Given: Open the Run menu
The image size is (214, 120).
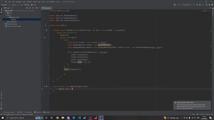Looking at the screenshot, I should tap(39, 2).
